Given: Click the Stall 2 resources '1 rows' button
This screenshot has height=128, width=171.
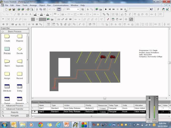Looking at the screenshot, I should pyautogui.click(x=103, y=112).
